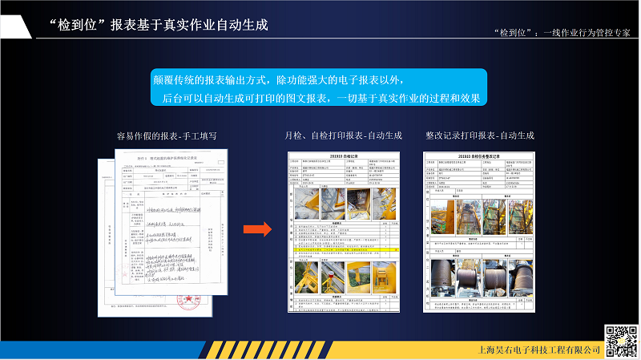641x360 pixels.
Task: Click the QR code in the bottom-right corner
Action: [620, 339]
